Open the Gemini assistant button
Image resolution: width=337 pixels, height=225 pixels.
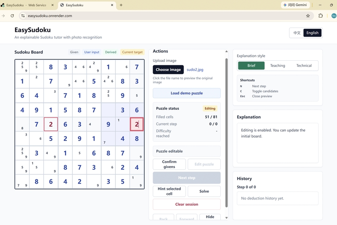coord(295,5)
